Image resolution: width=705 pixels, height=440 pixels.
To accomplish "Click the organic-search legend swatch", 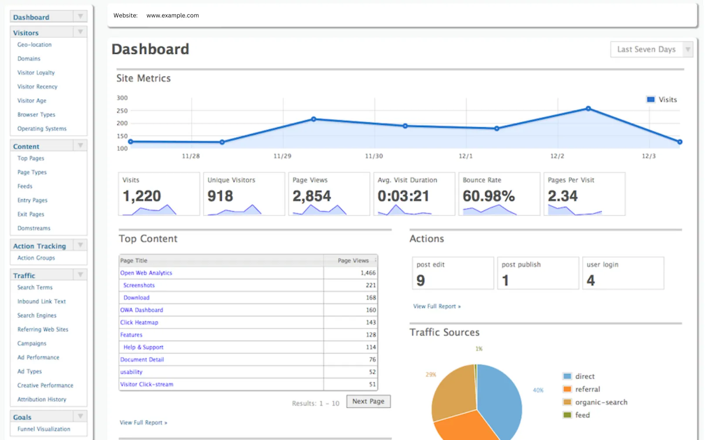I will point(567,402).
